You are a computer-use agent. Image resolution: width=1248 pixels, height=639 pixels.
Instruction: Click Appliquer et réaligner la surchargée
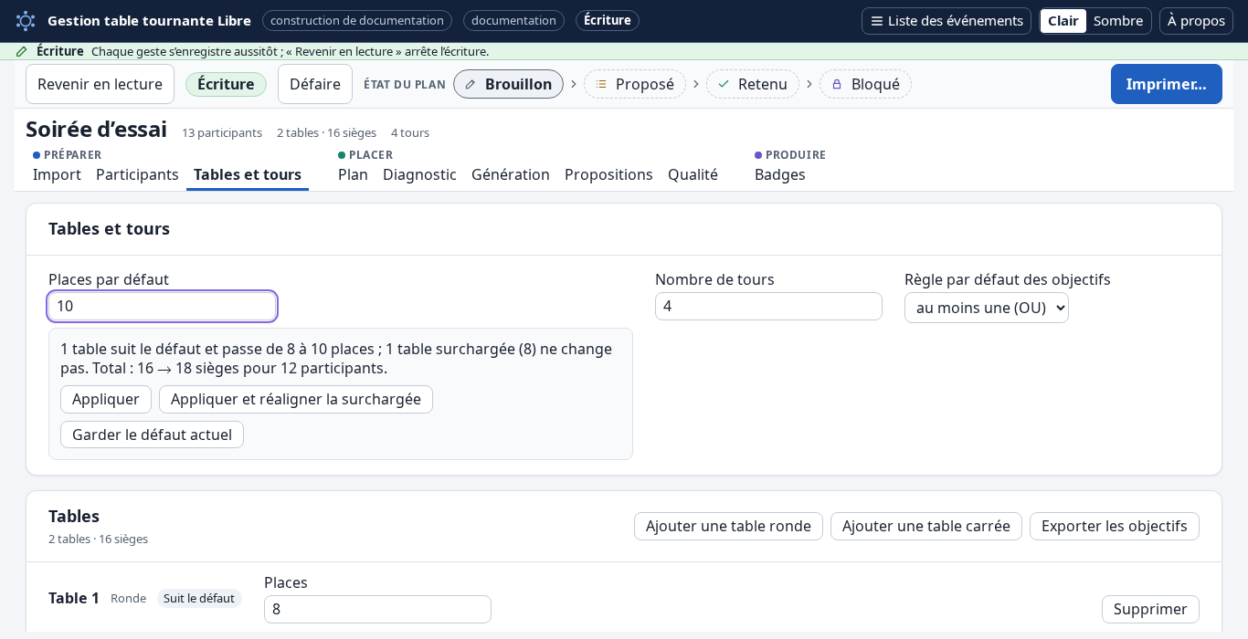(296, 399)
